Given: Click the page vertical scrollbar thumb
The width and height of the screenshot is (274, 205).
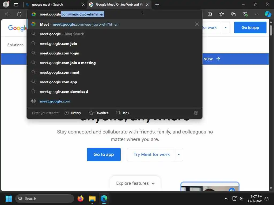Looking at the screenshot, I should tap(271, 30).
